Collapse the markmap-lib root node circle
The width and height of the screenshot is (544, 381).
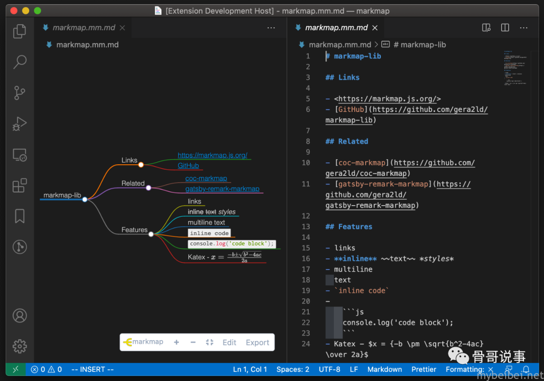tap(85, 200)
